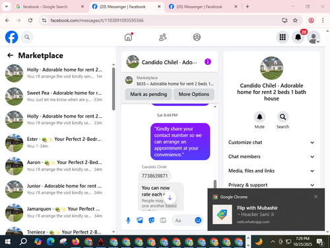Click the Facebook search magnifier icon
Image resolution: width=330 pixels, height=248 pixels.
(27, 37)
